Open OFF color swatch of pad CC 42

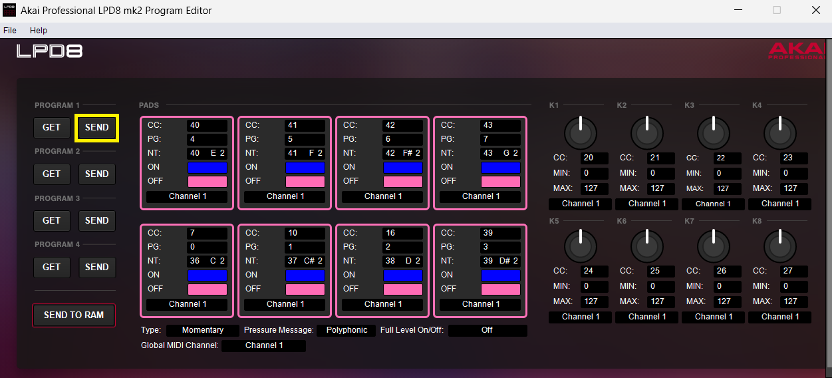[x=403, y=181]
